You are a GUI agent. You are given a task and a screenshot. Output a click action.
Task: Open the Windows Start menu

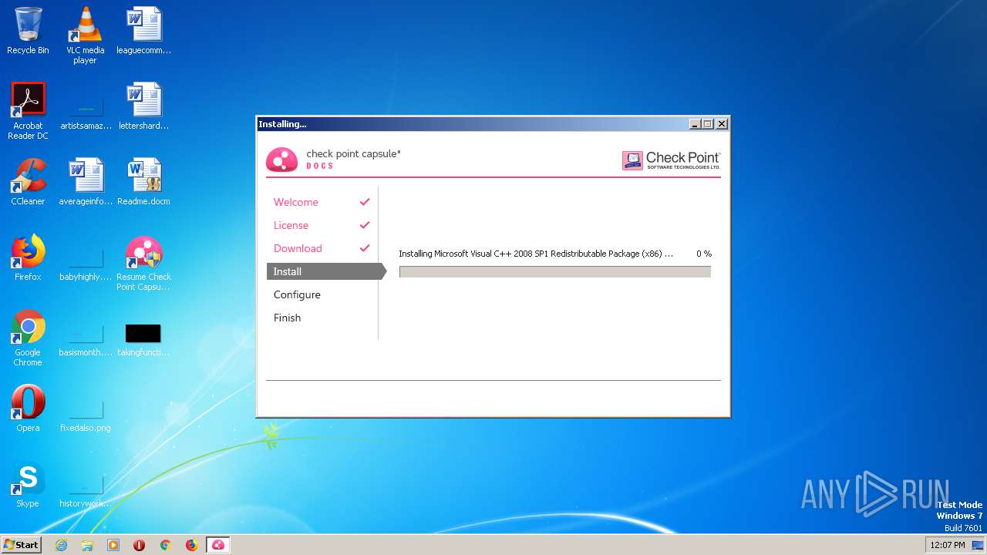(x=22, y=544)
